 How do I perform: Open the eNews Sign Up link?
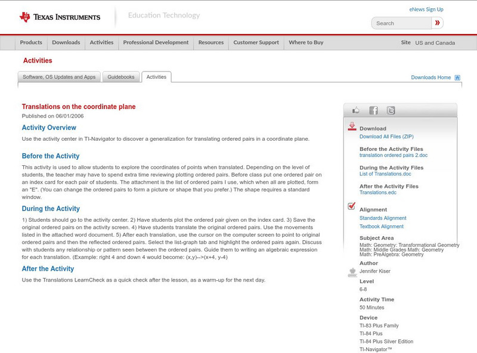(426, 10)
